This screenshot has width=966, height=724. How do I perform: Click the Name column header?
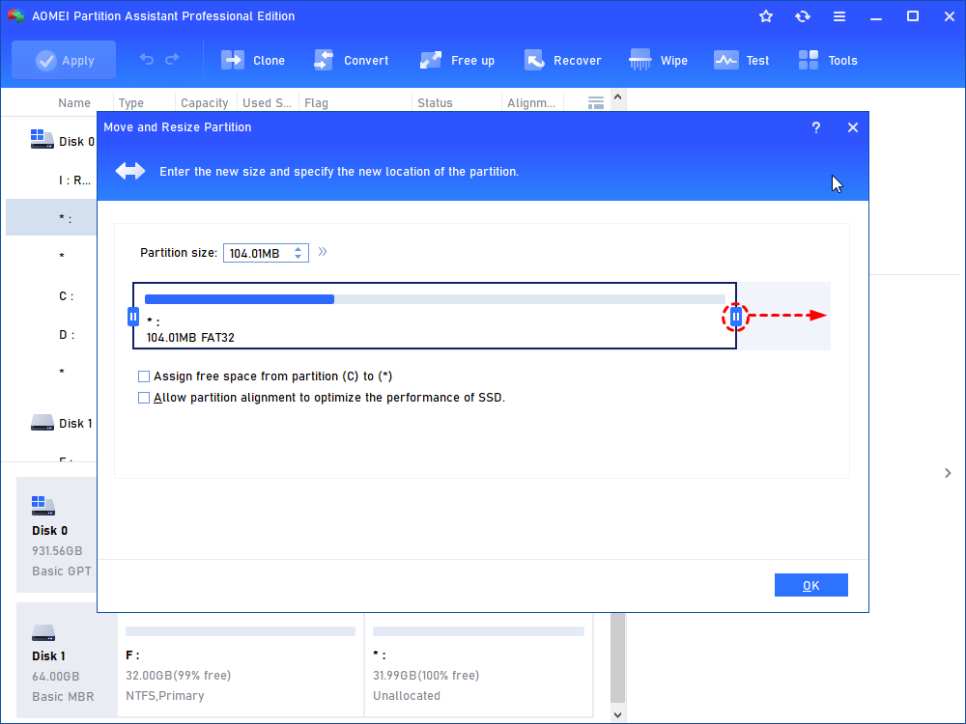pos(74,103)
